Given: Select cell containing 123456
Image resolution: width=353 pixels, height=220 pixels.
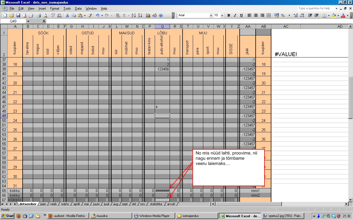Looking at the screenshot, I should [x=162, y=69].
